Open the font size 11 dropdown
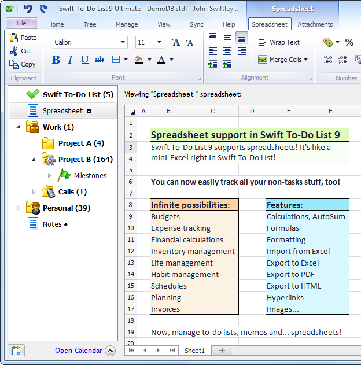The width and height of the screenshot is (361, 365). point(159,42)
